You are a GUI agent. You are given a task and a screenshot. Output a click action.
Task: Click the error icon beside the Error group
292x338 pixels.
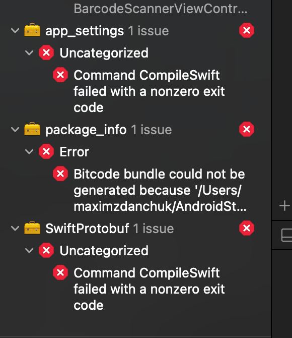click(46, 151)
